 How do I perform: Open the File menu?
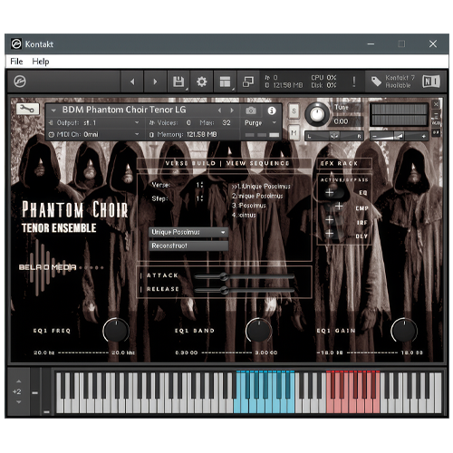point(16,62)
